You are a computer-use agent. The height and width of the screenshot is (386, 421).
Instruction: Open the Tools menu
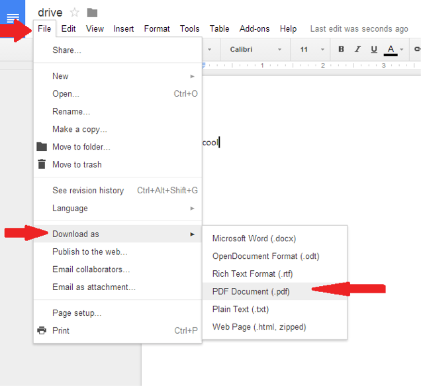(x=189, y=28)
